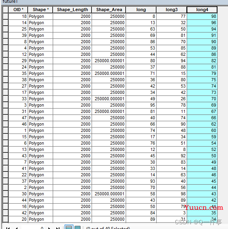The image size is (228, 229).
Task: Select the row with OID 20 via row selector
Action: (x=6, y=219)
